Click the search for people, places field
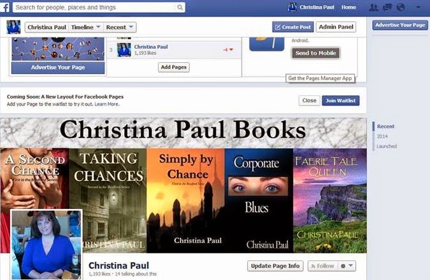 [x=96, y=8]
